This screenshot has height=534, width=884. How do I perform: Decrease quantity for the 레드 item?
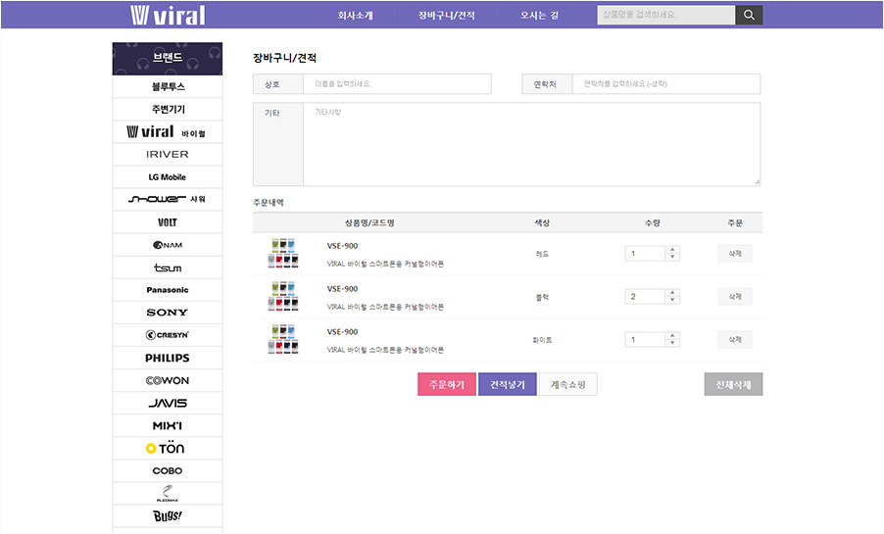672,257
